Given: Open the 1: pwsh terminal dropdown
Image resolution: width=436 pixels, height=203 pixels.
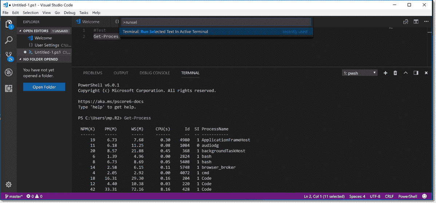Looking at the screenshot, I should (x=360, y=73).
